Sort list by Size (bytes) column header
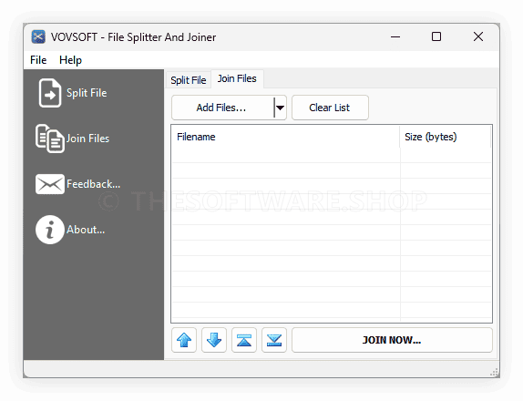 coord(446,137)
